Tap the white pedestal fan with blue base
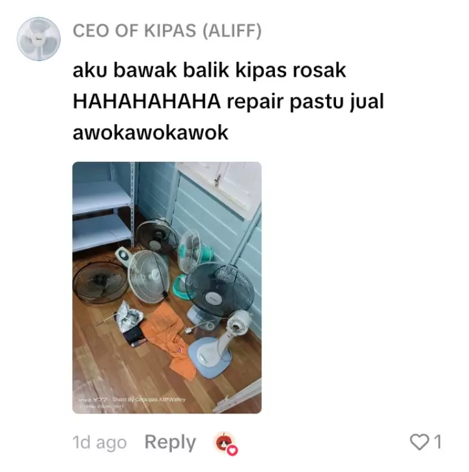Image resolution: width=469 pixels, height=472 pixels. pos(217,343)
